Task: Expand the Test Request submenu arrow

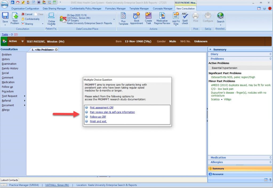Action: [x=25, y=96]
